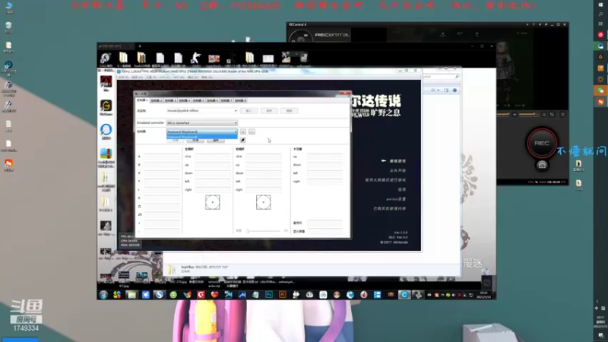
Task: Click the last button right of the profile dropdown
Action: coord(289,111)
